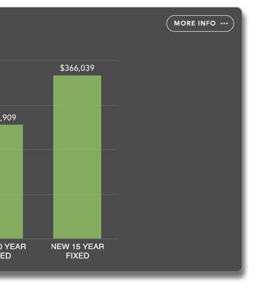Click empty dark card area right of chart
This screenshot has width=259, height=289.
click(178, 155)
